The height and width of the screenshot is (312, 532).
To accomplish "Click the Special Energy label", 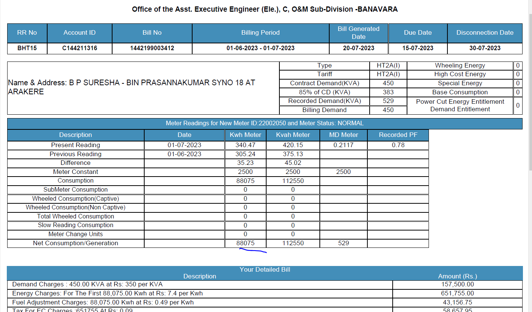I will click(x=460, y=83).
